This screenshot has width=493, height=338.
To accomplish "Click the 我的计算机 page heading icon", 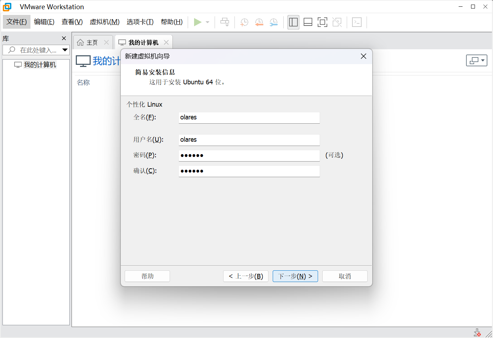I will tap(83, 61).
